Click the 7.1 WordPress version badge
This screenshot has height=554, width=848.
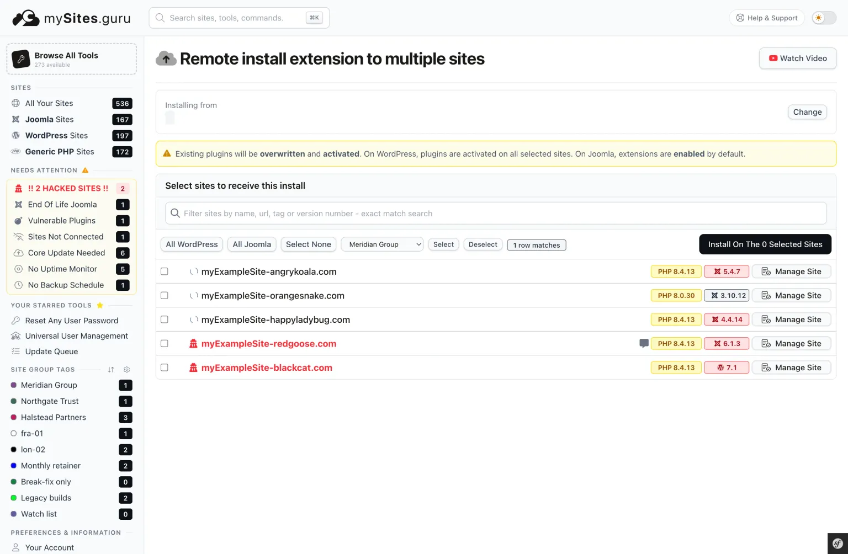click(x=727, y=367)
